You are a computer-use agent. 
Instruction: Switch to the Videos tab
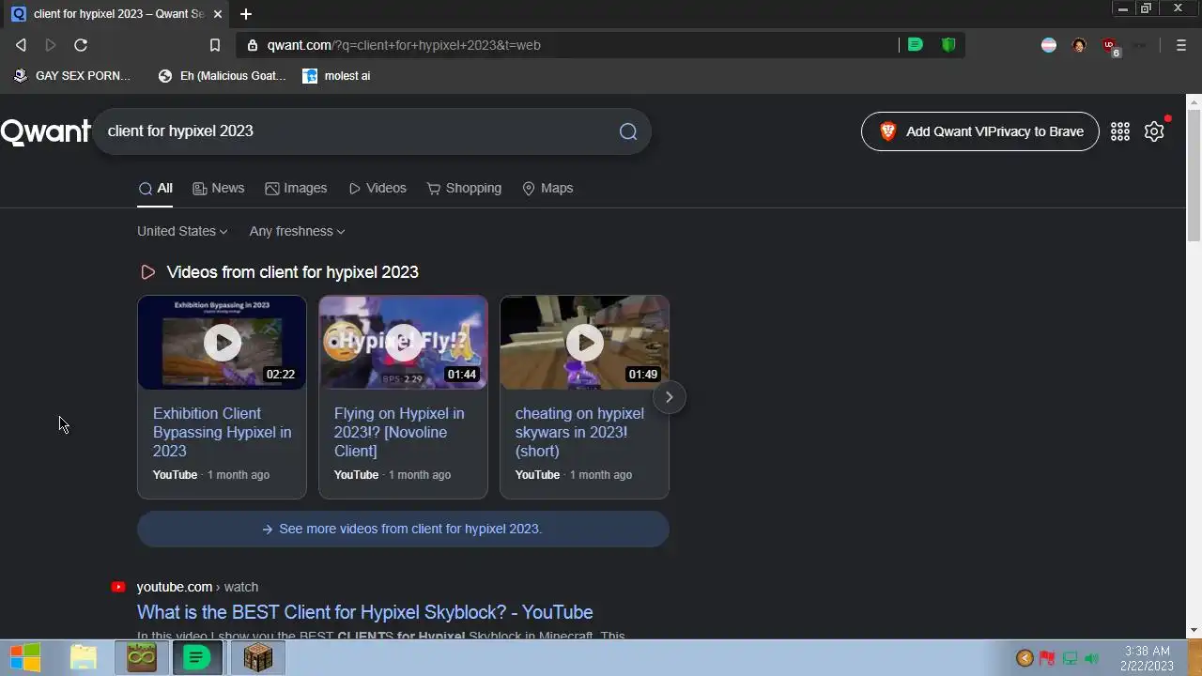click(x=378, y=188)
